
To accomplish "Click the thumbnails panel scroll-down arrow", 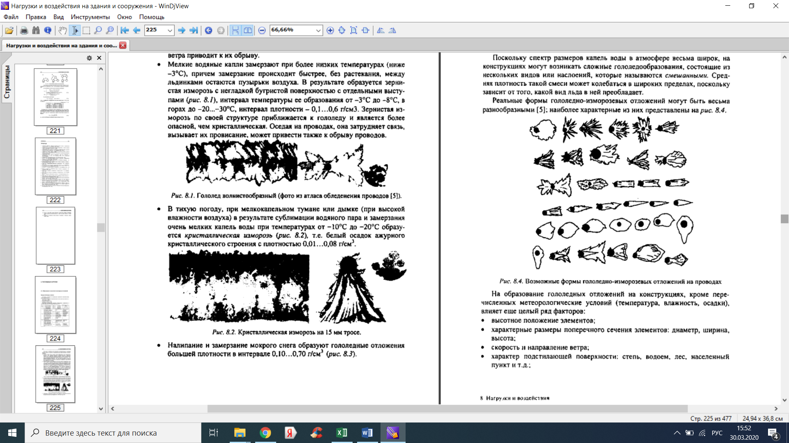I will [x=101, y=409].
